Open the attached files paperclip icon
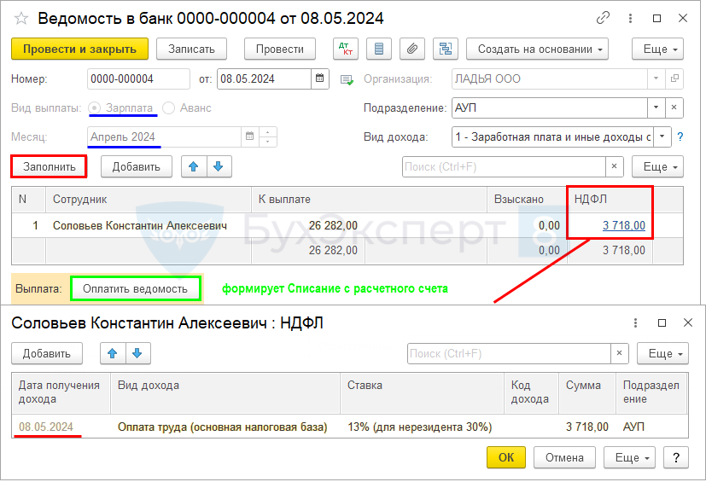 (x=412, y=49)
